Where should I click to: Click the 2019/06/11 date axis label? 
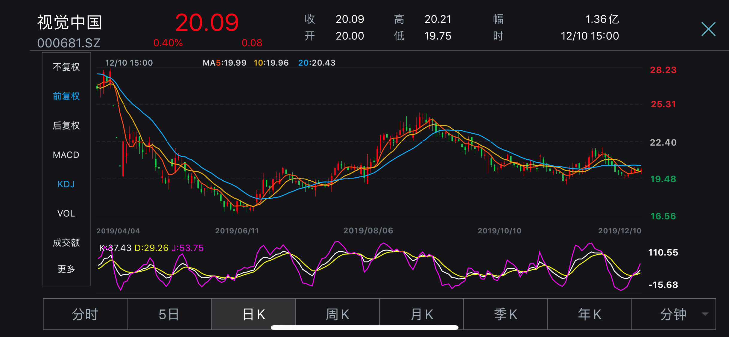[x=237, y=231]
